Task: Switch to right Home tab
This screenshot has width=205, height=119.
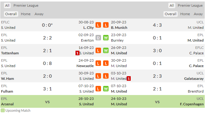Action: 185,14
